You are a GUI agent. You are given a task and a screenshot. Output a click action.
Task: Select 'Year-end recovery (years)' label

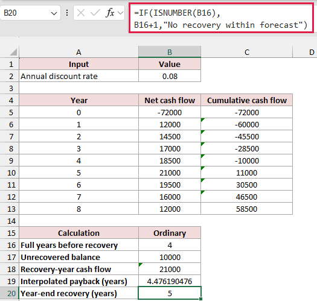tap(79, 293)
